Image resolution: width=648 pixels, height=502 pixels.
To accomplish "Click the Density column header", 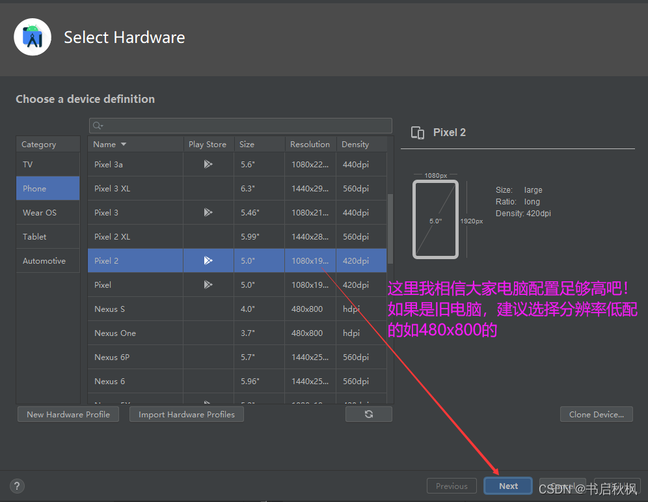I will pos(362,145).
